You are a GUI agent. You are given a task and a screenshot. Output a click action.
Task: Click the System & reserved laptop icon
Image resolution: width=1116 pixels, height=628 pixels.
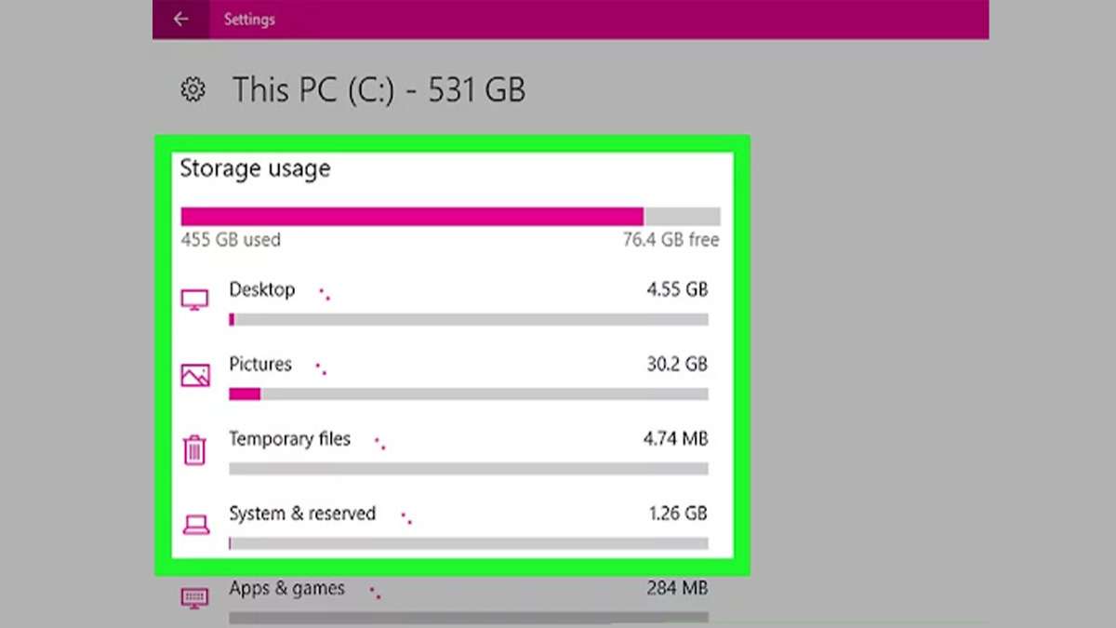[195, 525]
